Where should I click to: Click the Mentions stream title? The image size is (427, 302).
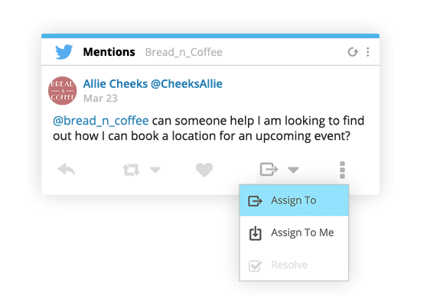click(109, 52)
